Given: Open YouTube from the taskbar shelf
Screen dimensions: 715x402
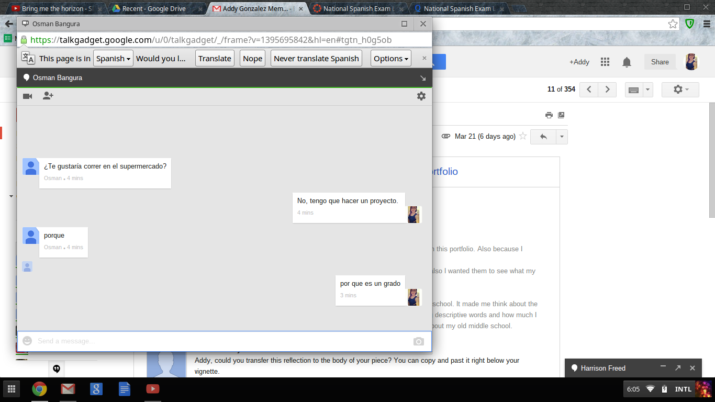Looking at the screenshot, I should coord(153,389).
